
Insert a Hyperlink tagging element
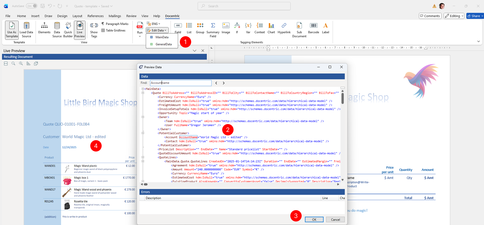284,28
